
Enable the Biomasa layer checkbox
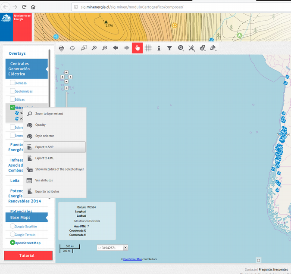pyautogui.click(x=13, y=83)
